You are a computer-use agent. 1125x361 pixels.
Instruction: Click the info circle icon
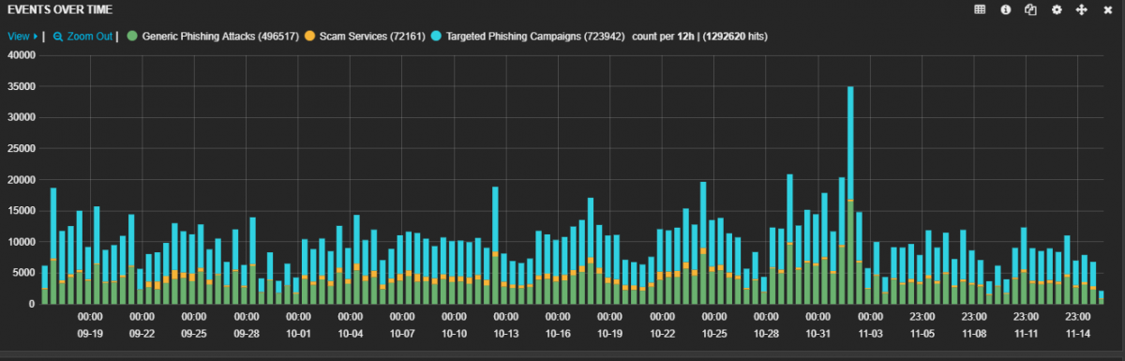coord(1006,9)
